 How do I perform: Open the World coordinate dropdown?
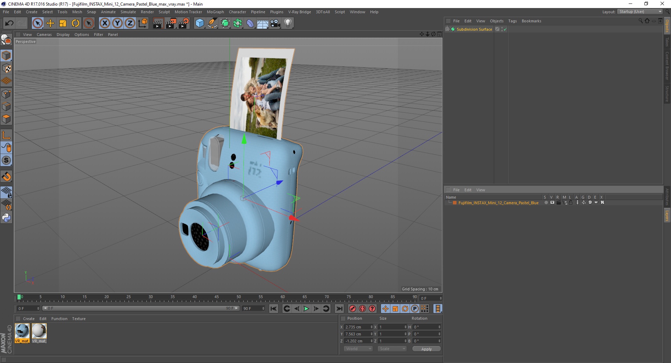click(x=358, y=349)
